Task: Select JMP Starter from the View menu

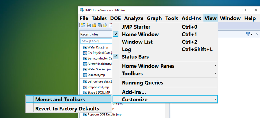Action: coord(165,27)
